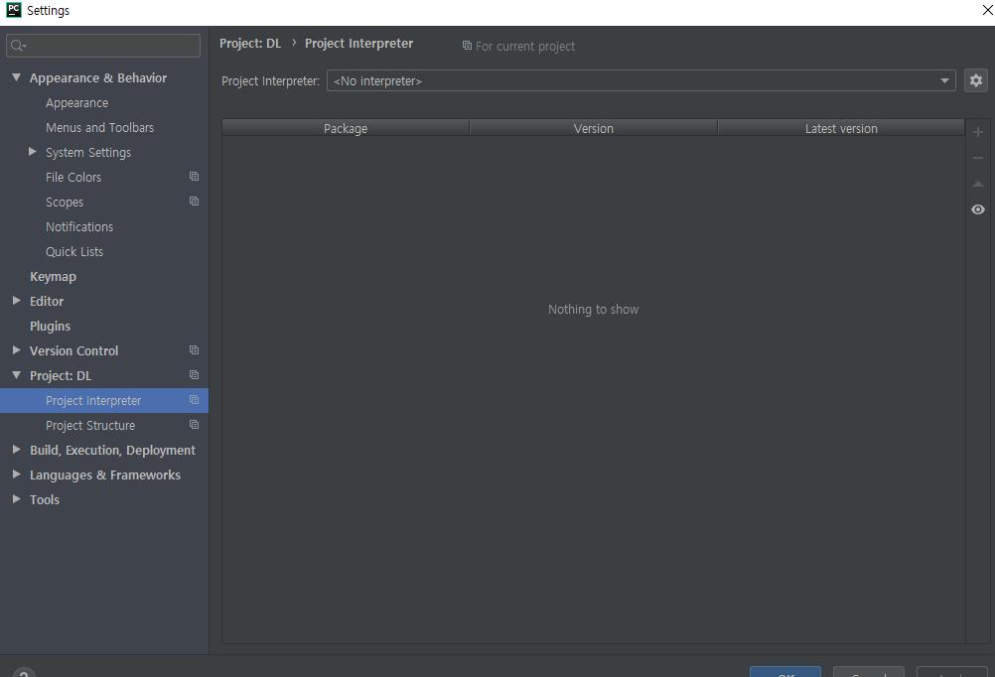Click the Version column header

tap(593, 128)
